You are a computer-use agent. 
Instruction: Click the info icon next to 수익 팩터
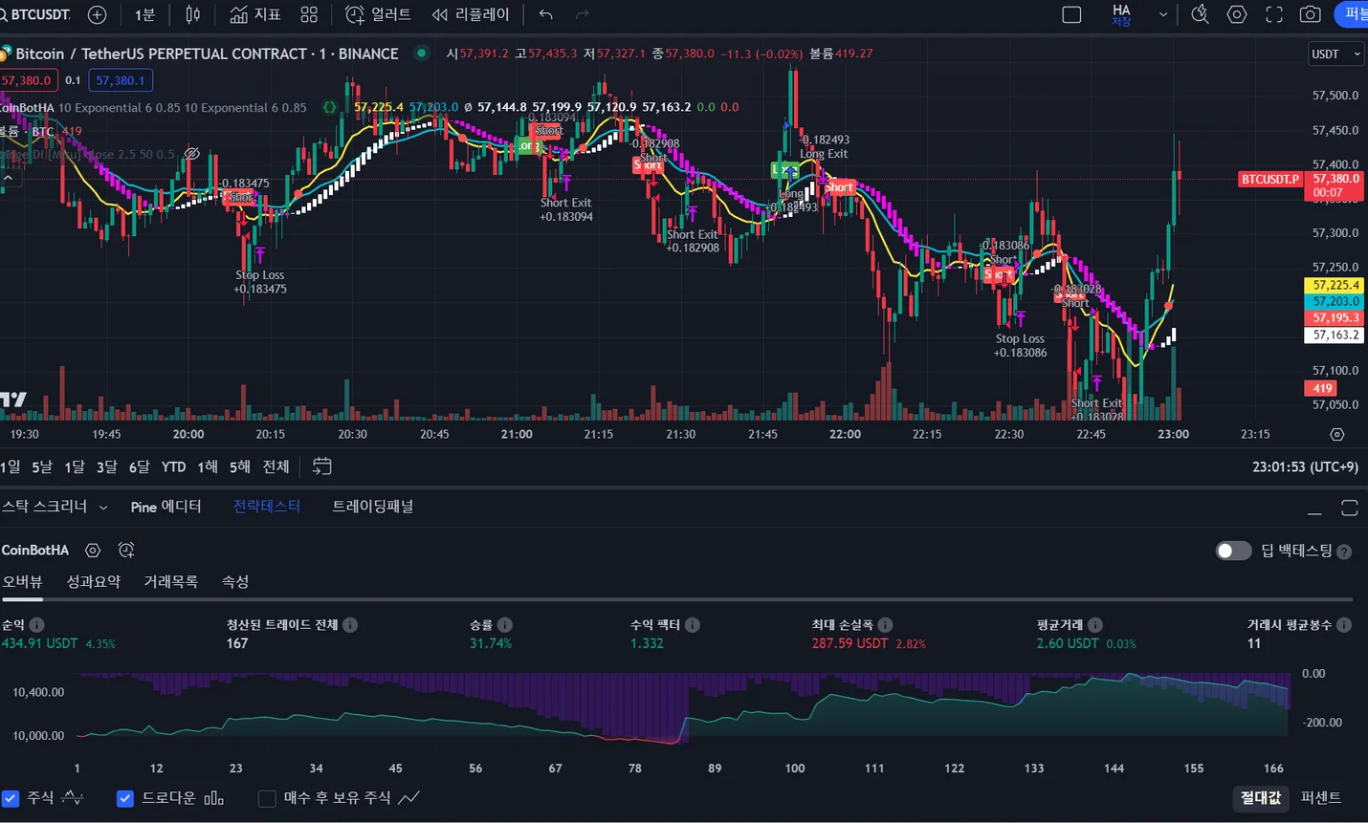coord(693,624)
